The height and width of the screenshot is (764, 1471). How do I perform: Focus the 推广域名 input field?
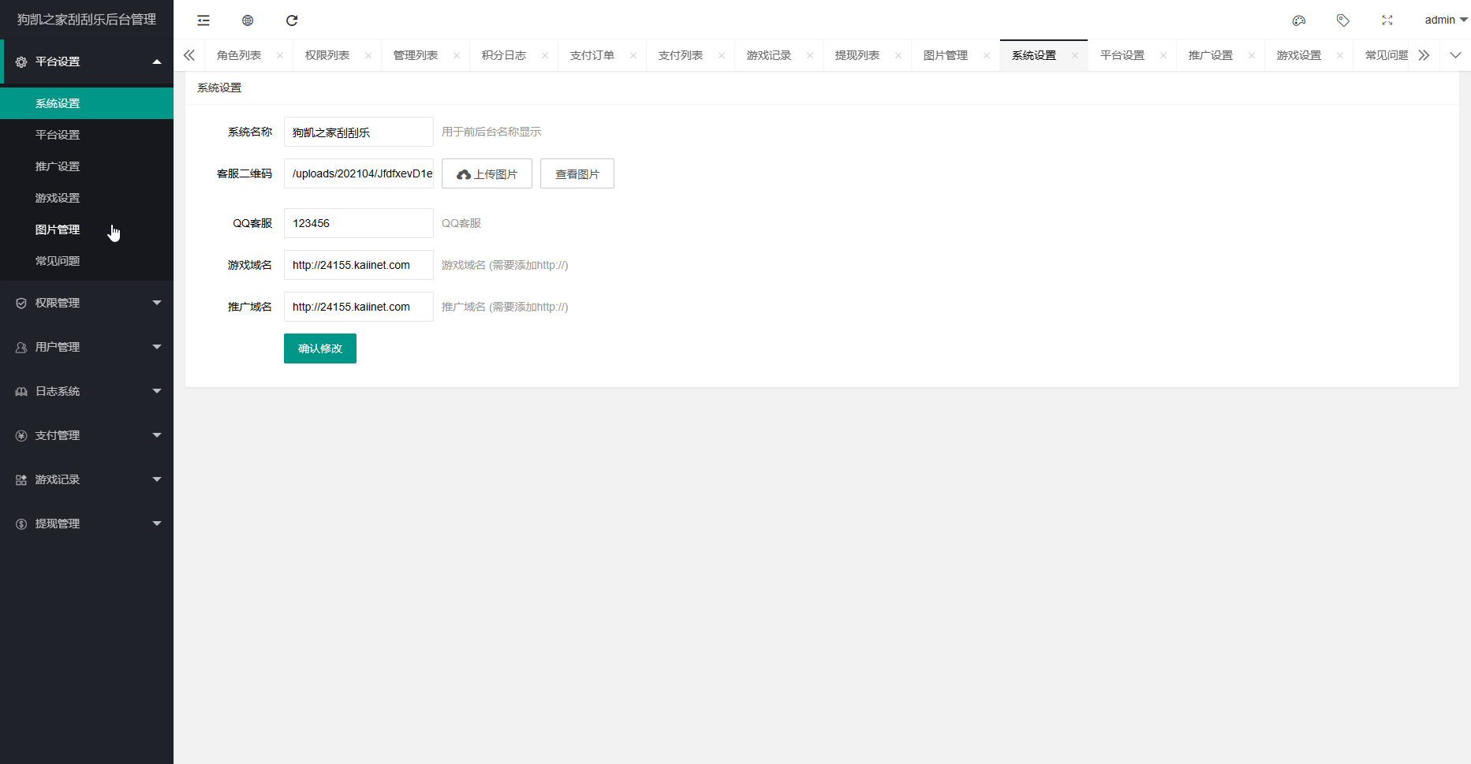point(359,307)
